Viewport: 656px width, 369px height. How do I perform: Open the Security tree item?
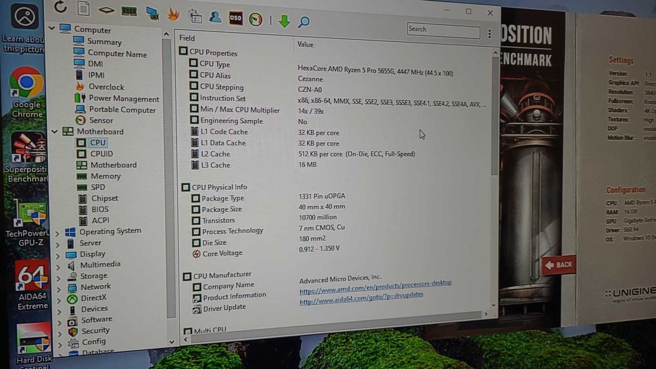tap(95, 330)
